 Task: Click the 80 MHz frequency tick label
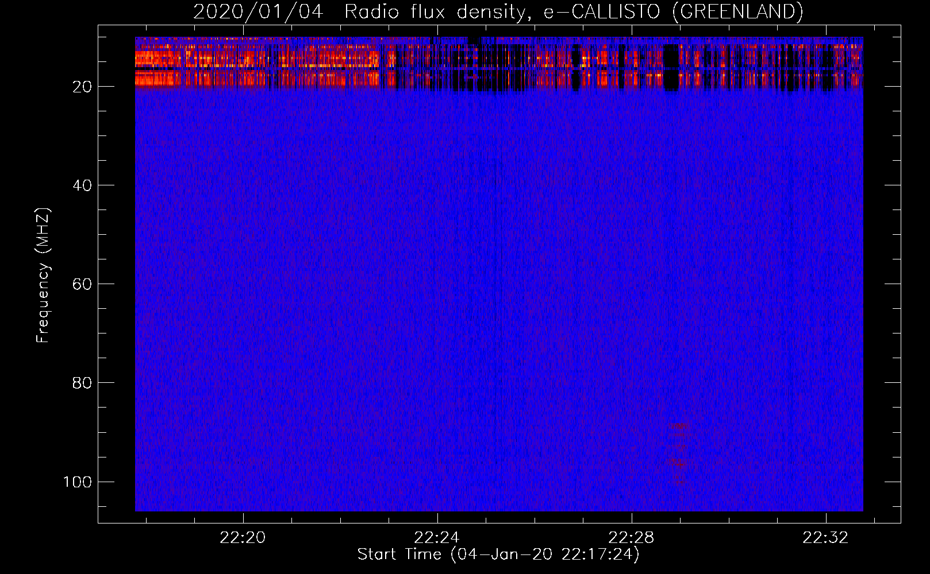point(82,383)
